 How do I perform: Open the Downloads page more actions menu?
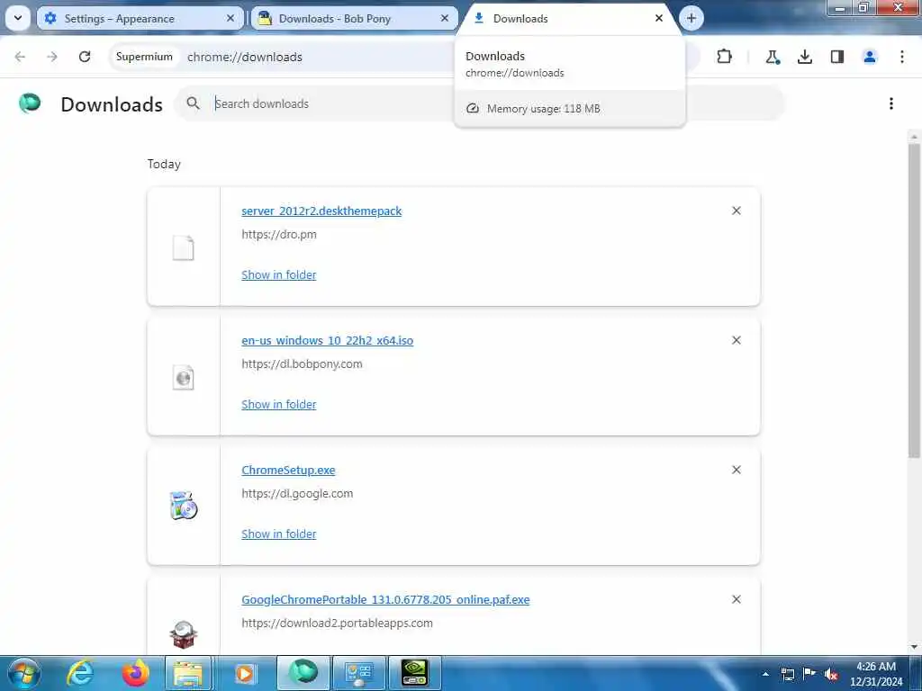[x=890, y=103]
